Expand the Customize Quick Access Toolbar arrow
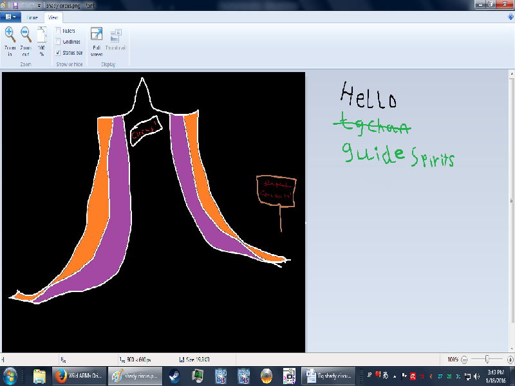515x386 pixels. coord(39,5)
